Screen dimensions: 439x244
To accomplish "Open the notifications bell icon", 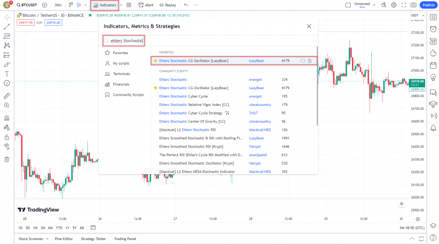I will click(x=433, y=128).
